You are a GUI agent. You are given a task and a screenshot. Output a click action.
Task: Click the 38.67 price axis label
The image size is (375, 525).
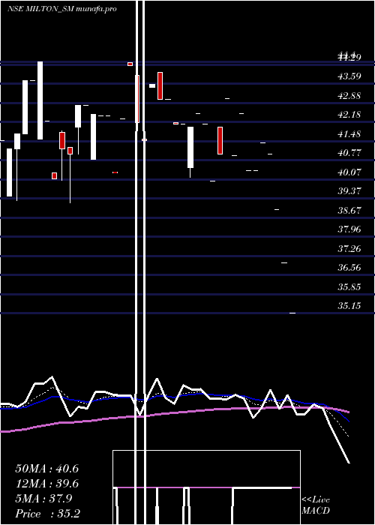349,210
